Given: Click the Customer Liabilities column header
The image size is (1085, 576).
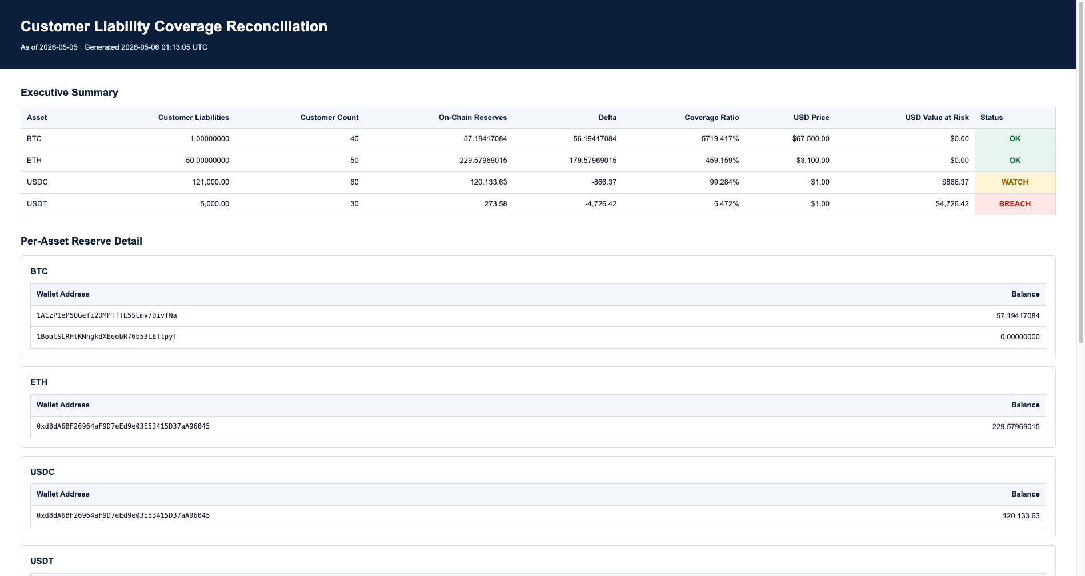Looking at the screenshot, I should [x=194, y=118].
